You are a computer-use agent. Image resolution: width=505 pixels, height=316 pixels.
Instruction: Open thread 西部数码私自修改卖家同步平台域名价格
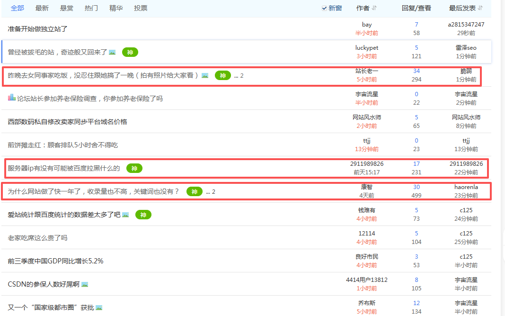pyautogui.click(x=68, y=122)
